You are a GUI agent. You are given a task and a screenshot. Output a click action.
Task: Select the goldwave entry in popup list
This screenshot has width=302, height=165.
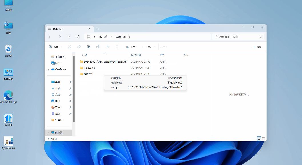[117, 83]
